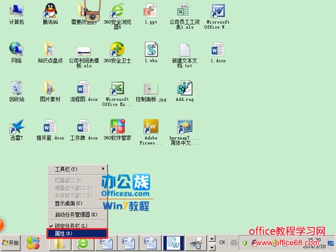336x252 pixels.
Task: Select the Add.reg registry file
Action: point(185,91)
